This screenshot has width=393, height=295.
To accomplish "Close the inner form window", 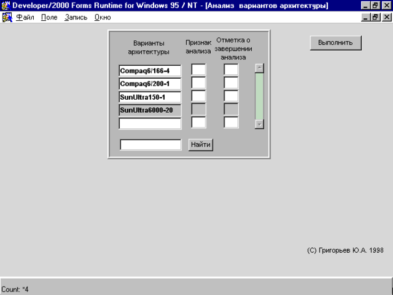I will point(386,18).
